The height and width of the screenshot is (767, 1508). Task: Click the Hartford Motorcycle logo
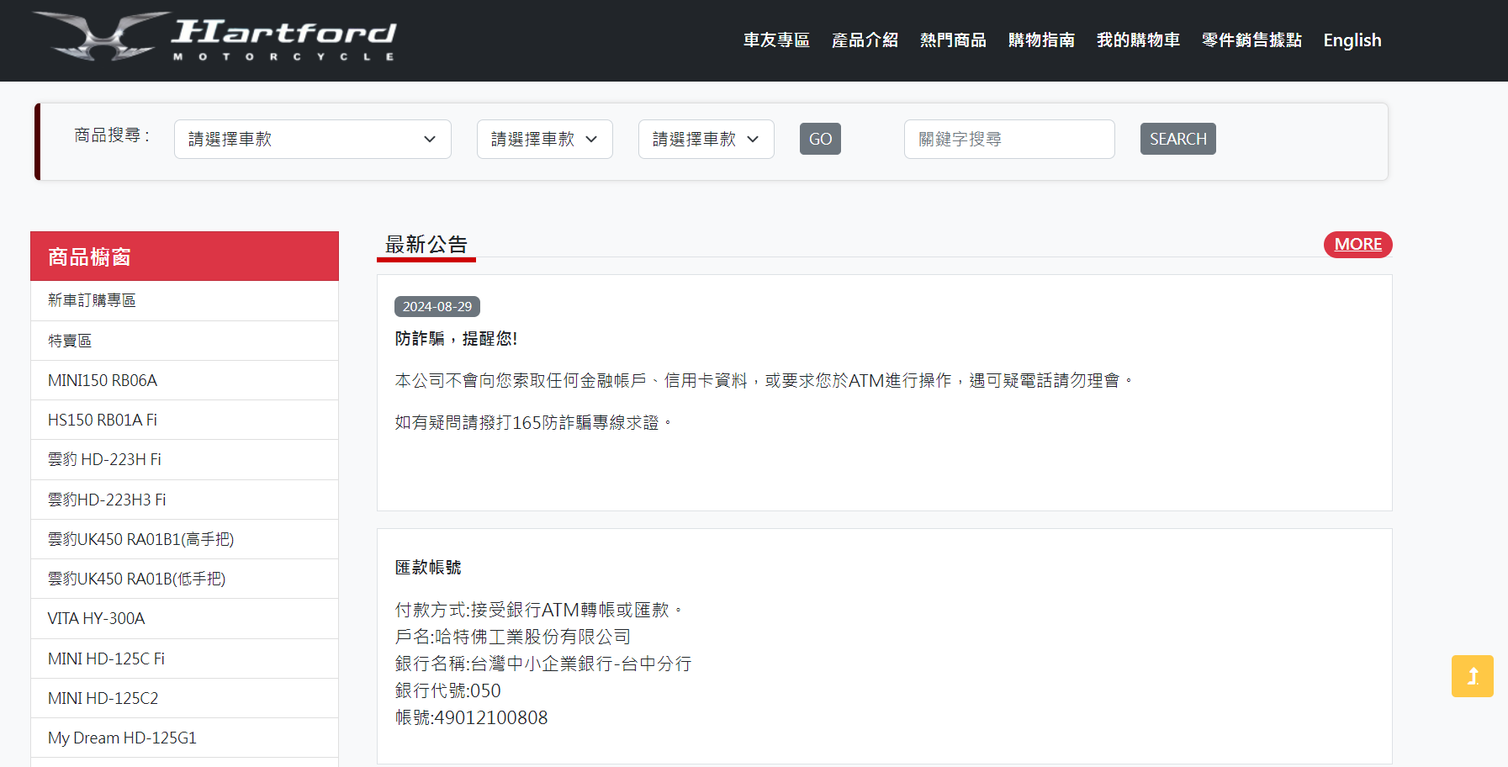coord(214,36)
